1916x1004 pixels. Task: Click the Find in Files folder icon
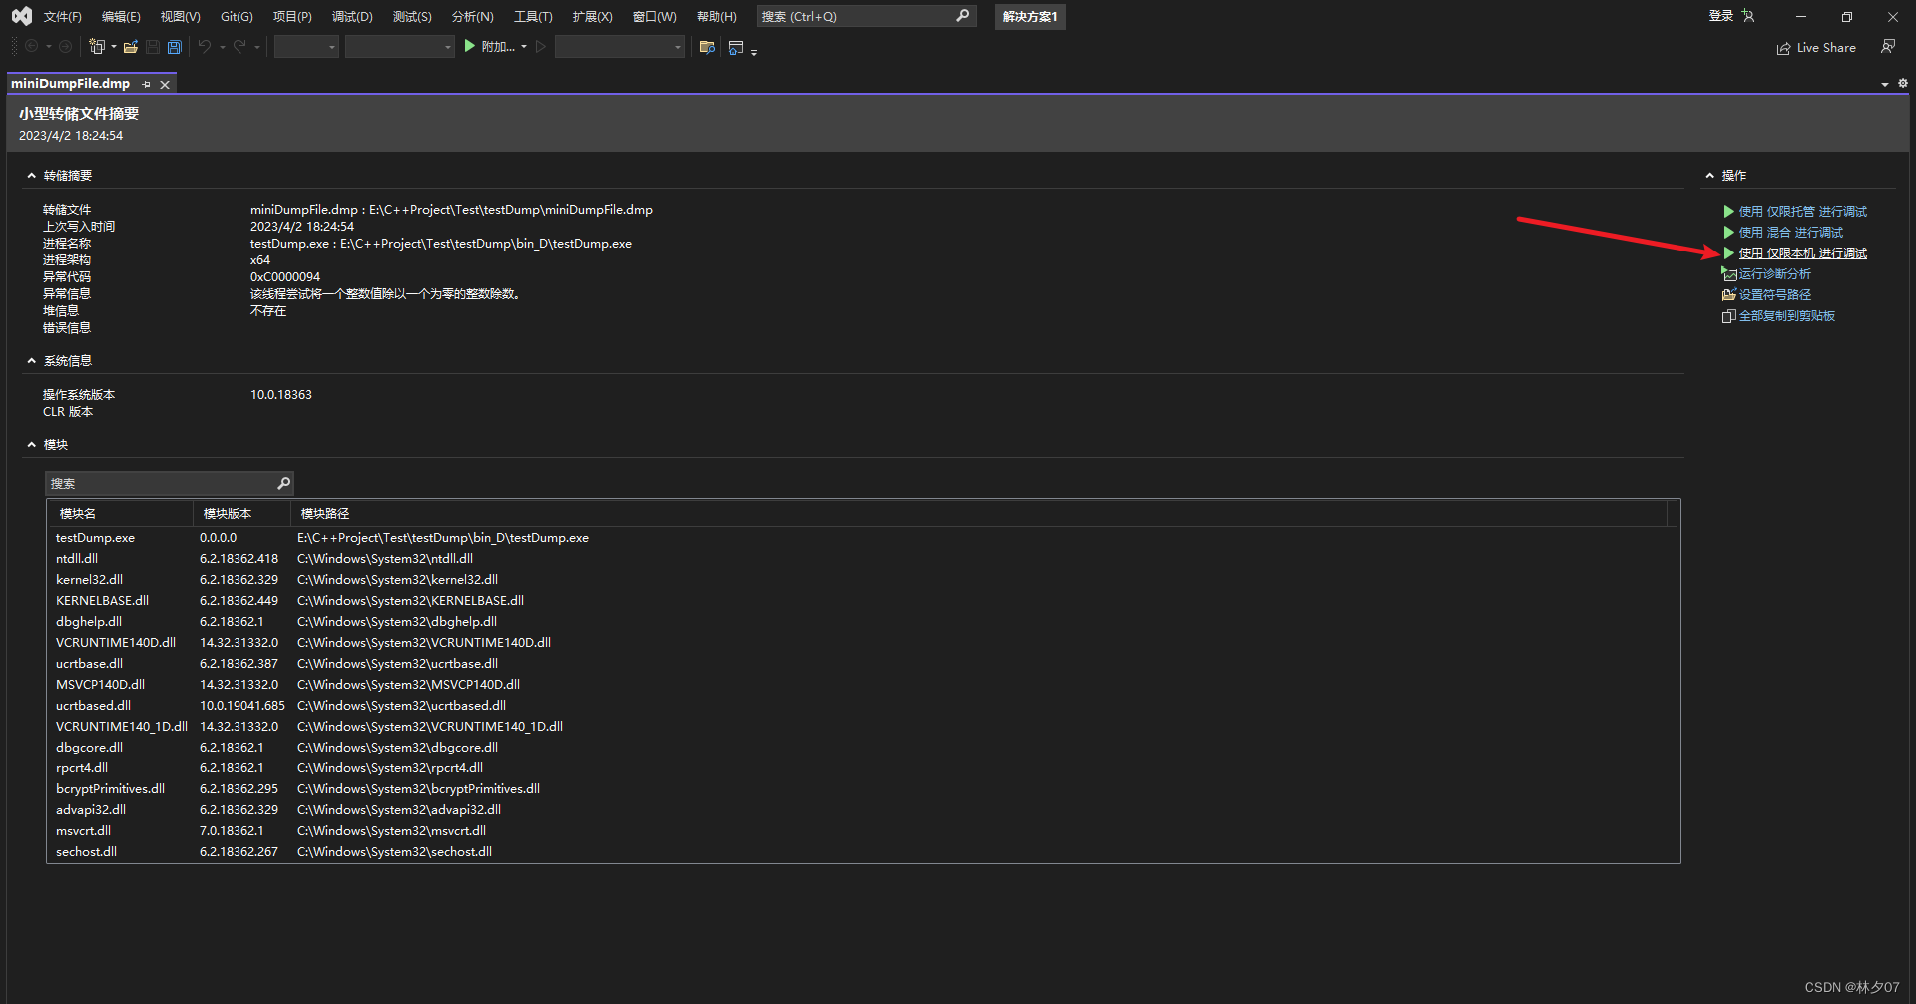707,47
